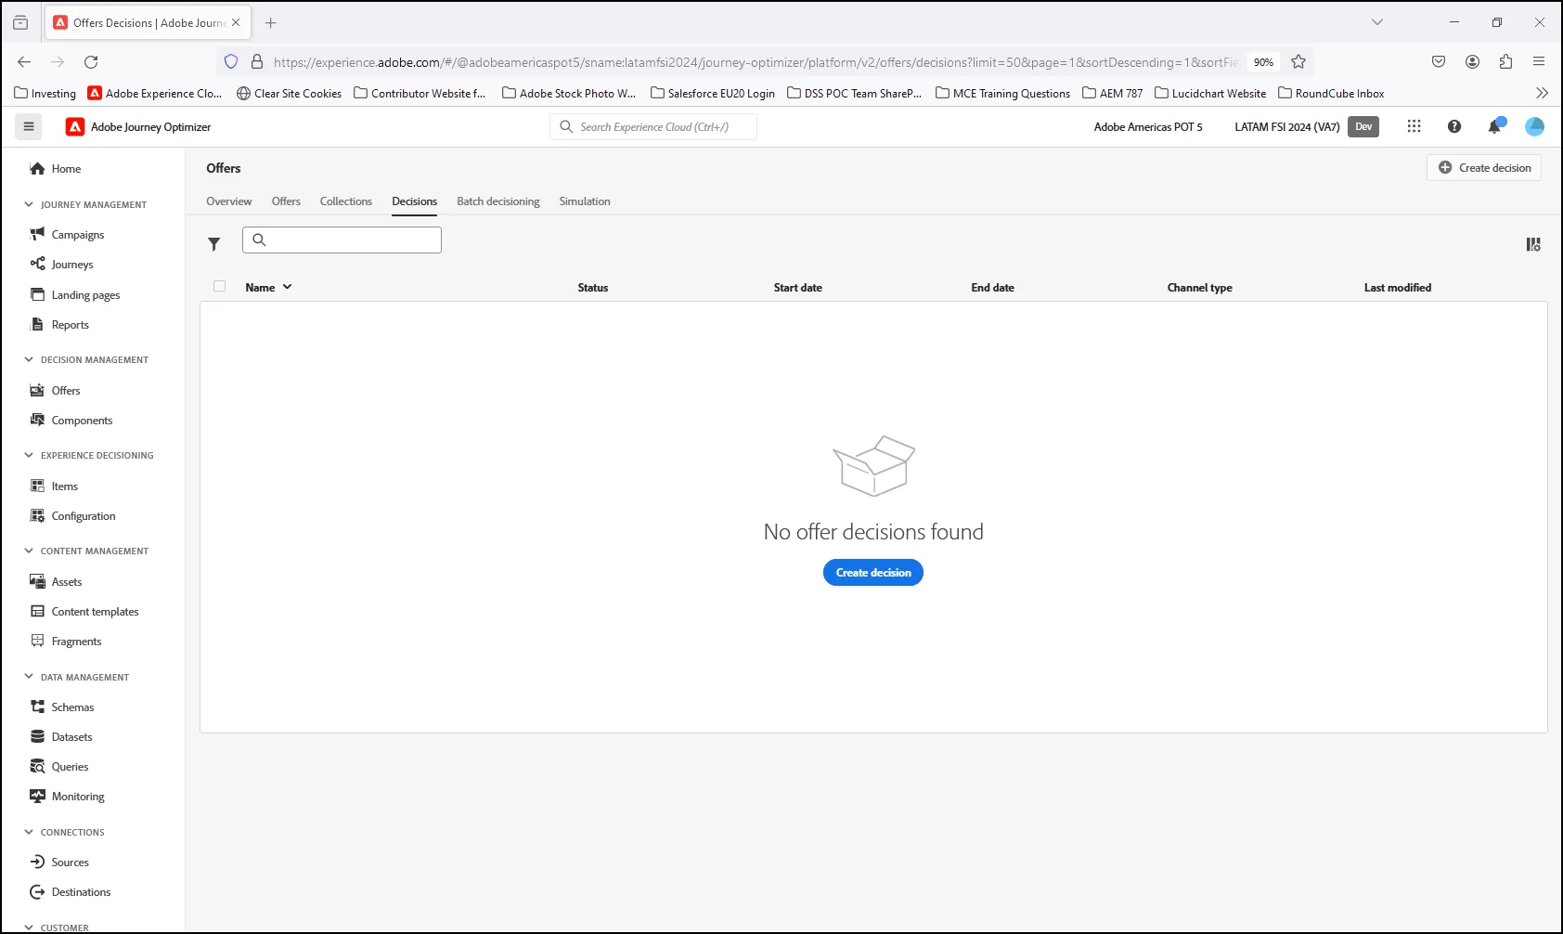Click the blue Create decision button
This screenshot has width=1563, height=934.
pyautogui.click(x=873, y=573)
